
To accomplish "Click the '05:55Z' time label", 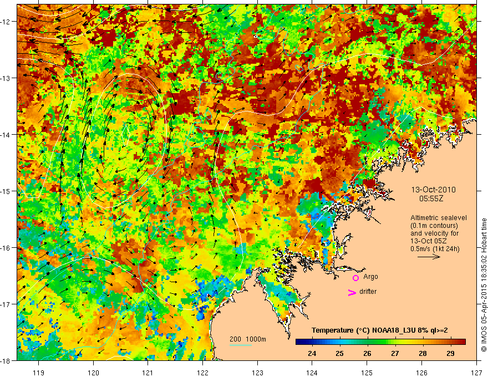I will click(x=431, y=198).
